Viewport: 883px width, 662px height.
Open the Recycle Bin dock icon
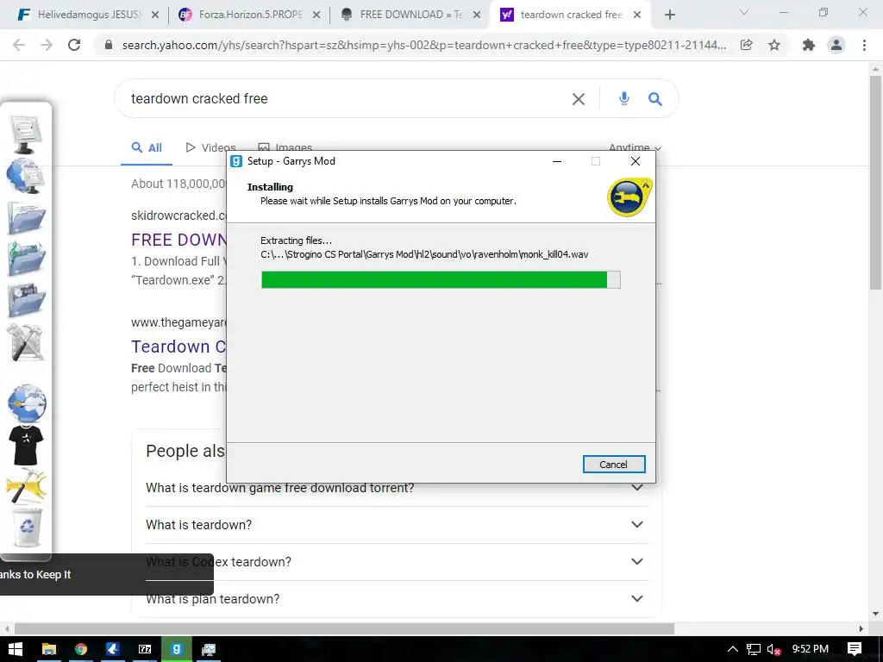pyautogui.click(x=27, y=528)
